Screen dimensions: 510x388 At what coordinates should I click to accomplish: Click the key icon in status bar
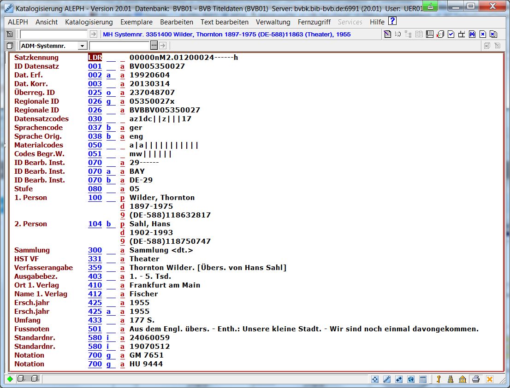tap(439, 379)
